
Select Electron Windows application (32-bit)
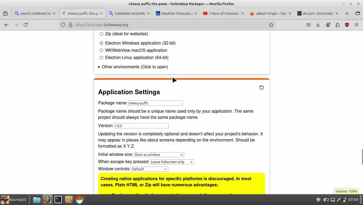[x=101, y=43]
